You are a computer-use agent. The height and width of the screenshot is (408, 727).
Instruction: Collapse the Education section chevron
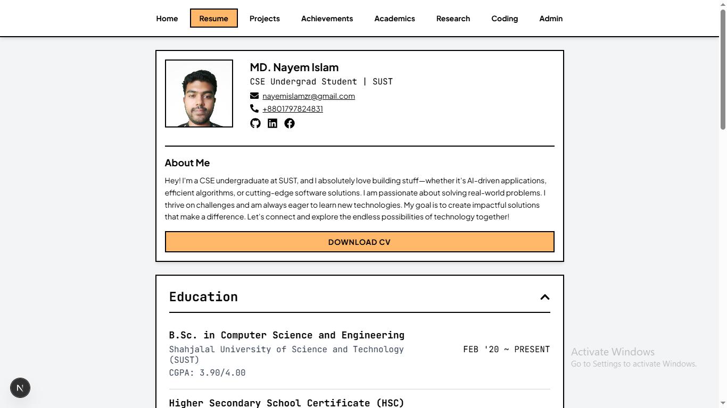(x=545, y=297)
